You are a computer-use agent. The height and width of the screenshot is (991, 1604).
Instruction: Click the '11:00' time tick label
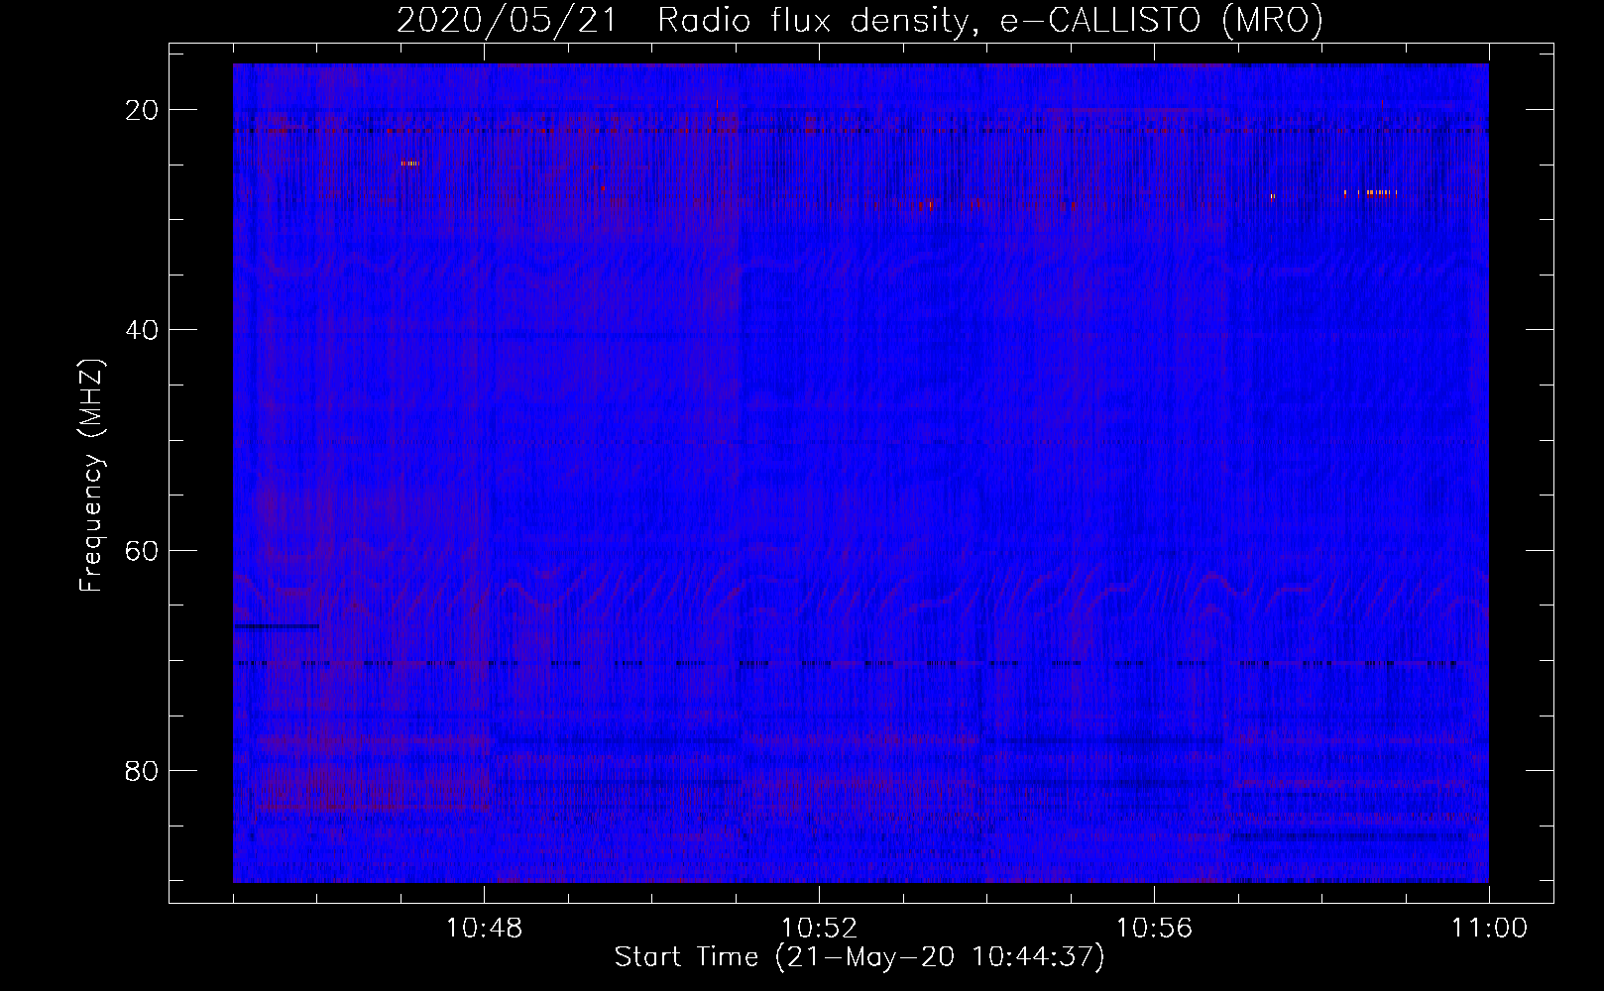tap(1489, 929)
